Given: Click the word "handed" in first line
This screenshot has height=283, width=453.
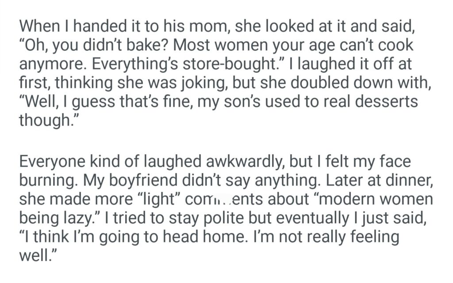Looking at the screenshot, I should (x=93, y=27).
